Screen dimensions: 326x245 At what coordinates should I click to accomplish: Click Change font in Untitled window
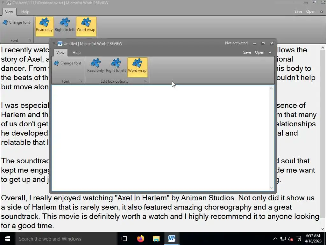tap(67, 63)
